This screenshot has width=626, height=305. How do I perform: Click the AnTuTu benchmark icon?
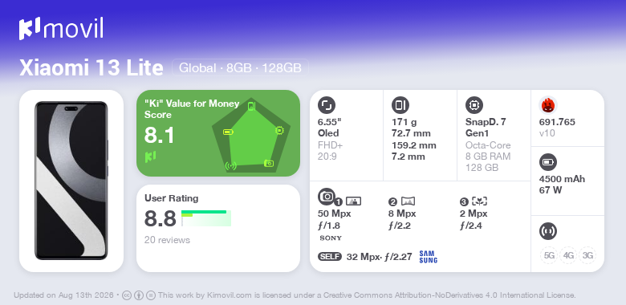point(547,105)
